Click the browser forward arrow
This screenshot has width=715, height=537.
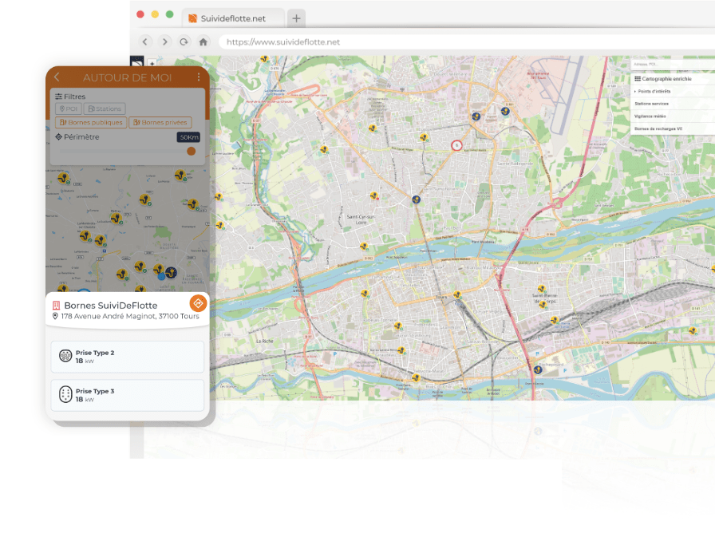coord(164,42)
